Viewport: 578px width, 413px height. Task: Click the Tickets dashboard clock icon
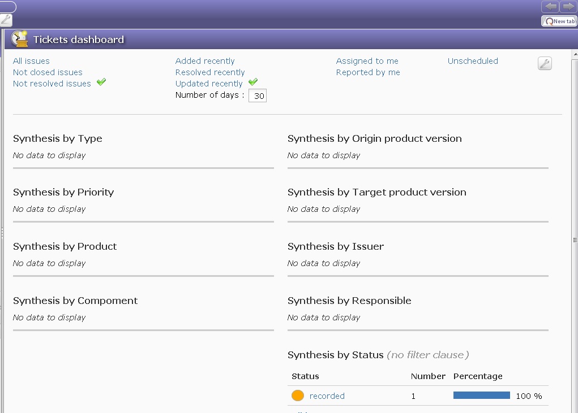tap(20, 39)
